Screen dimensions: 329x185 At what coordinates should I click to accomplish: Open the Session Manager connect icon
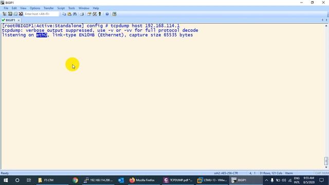(5, 14)
